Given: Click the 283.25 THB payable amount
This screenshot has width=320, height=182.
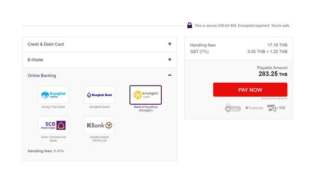Looking at the screenshot, I should point(272,74).
